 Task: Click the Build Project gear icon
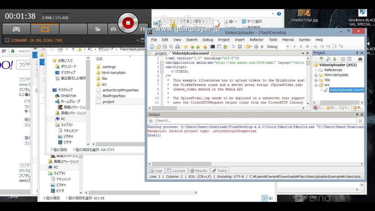256,47
